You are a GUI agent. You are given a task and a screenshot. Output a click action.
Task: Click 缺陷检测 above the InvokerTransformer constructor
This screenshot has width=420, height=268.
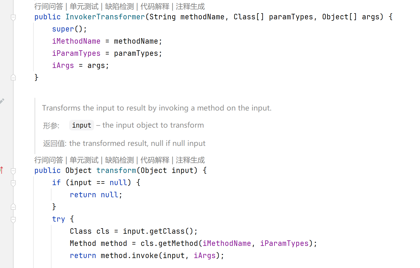(x=120, y=6)
